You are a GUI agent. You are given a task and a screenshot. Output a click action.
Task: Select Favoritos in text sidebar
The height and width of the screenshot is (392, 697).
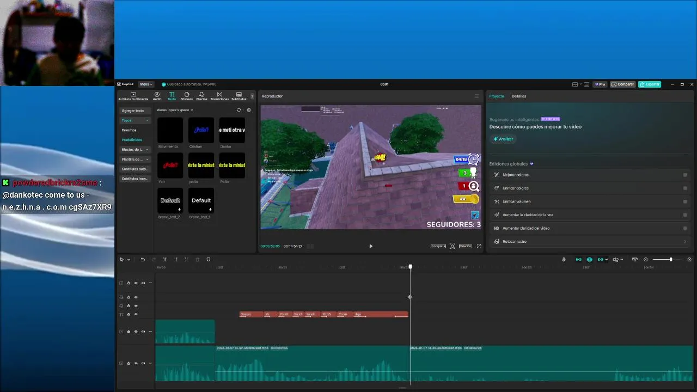click(x=129, y=130)
